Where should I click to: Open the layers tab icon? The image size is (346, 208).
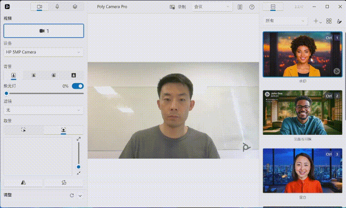click(75, 7)
